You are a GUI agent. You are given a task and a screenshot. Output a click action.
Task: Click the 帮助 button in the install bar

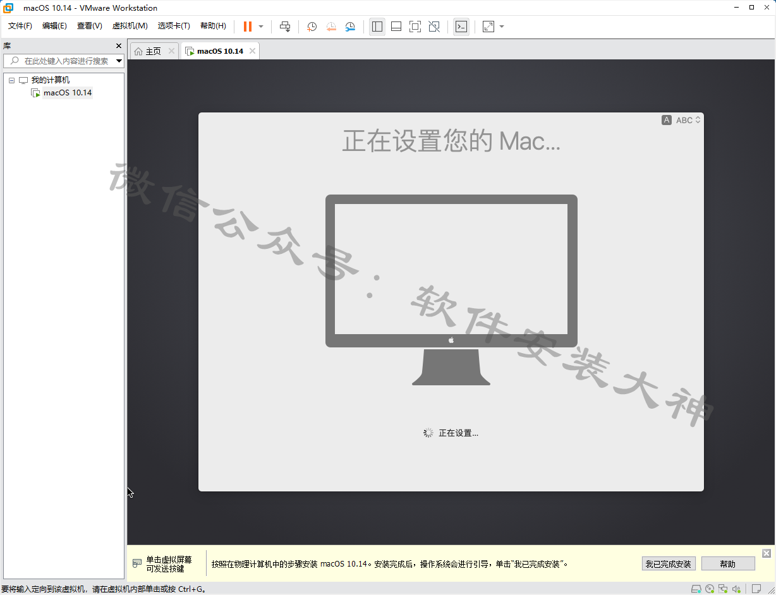728,564
